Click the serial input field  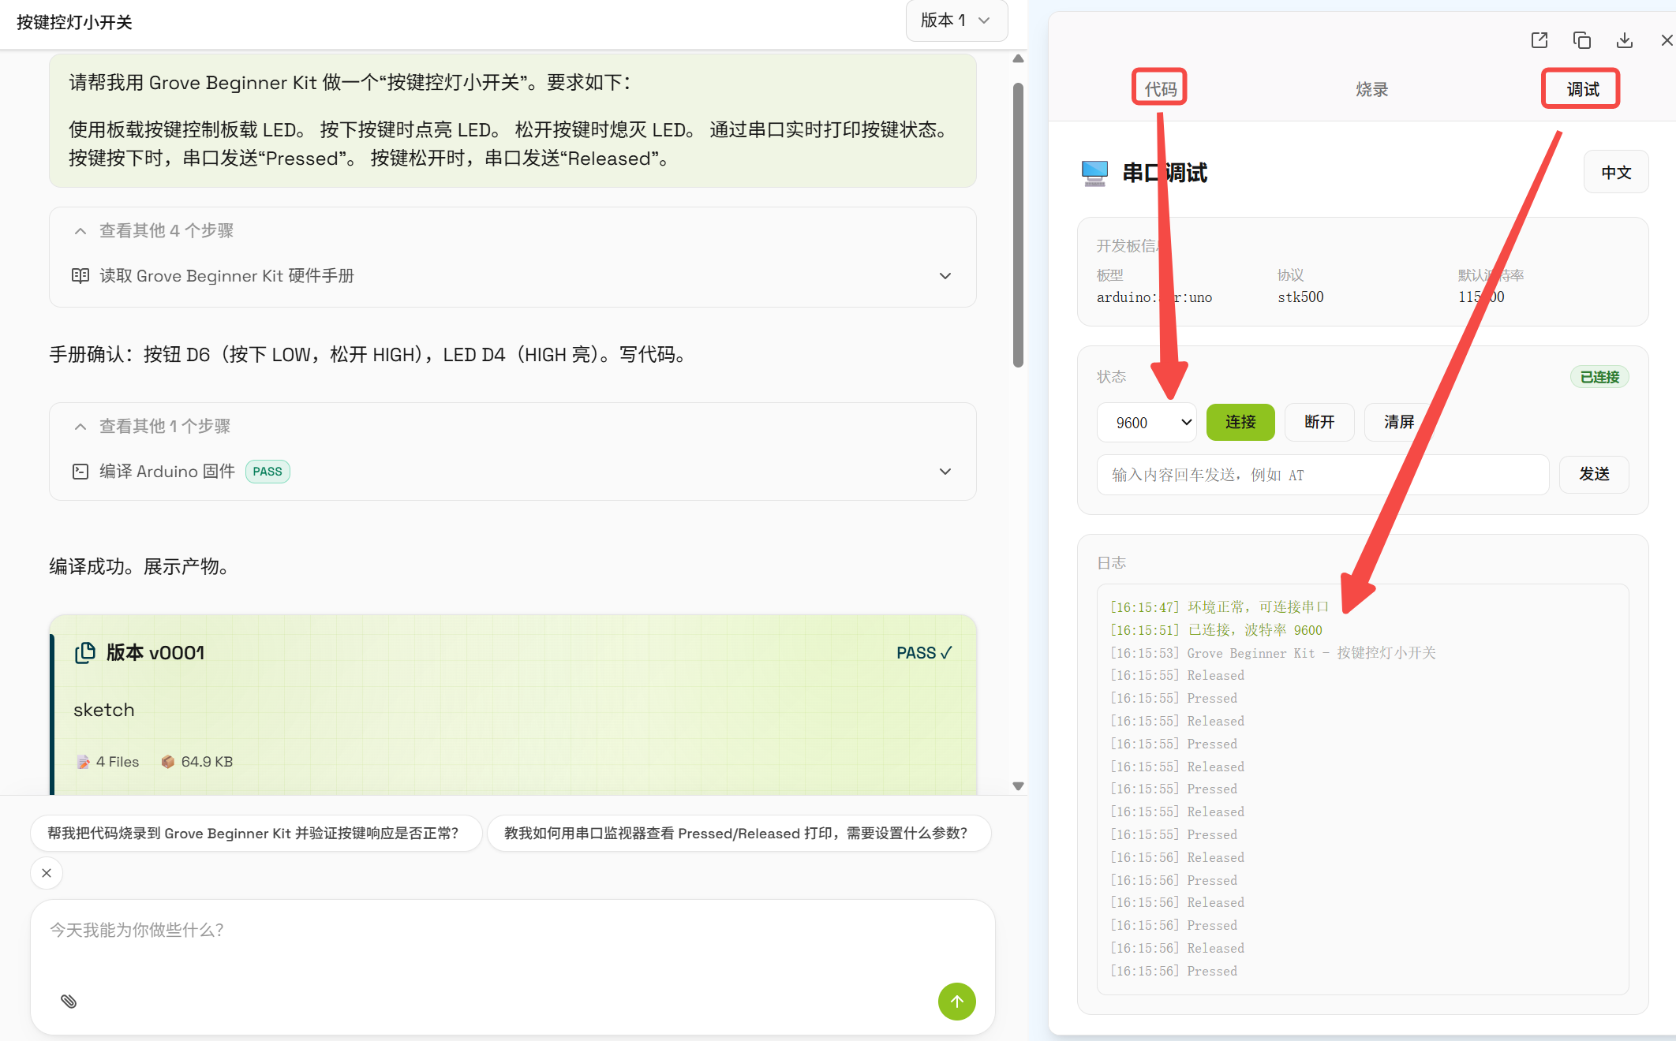point(1322,475)
